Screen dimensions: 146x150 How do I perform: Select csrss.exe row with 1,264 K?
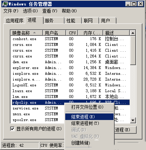[x=71, y=56]
